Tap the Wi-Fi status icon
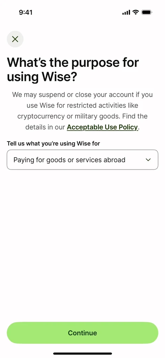The width and height of the screenshot is (165, 358). [x=136, y=12]
